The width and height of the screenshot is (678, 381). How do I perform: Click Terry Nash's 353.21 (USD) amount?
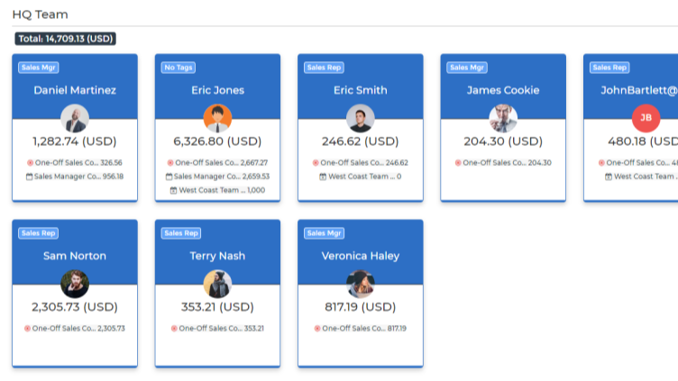[x=217, y=307]
